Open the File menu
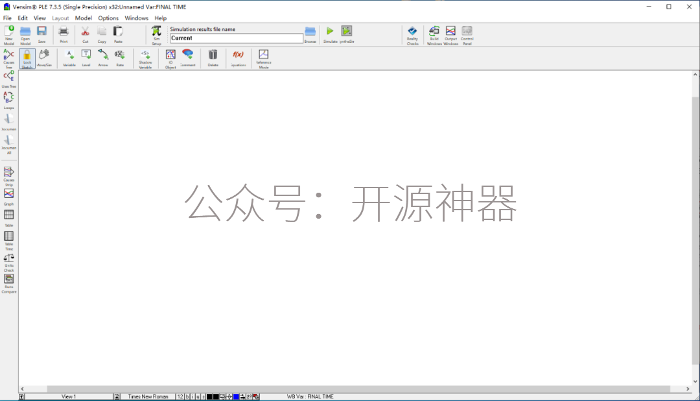 coord(7,18)
